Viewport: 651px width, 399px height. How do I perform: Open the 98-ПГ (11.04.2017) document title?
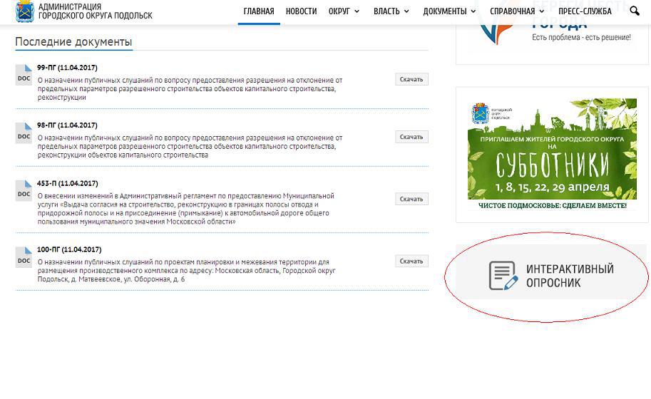(67, 125)
